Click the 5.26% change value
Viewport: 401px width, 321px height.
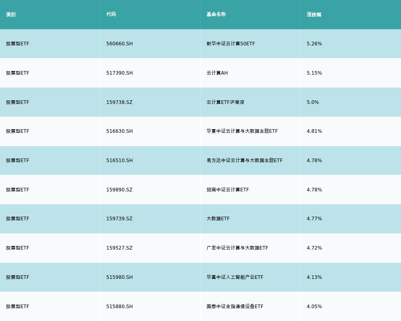[314, 44]
